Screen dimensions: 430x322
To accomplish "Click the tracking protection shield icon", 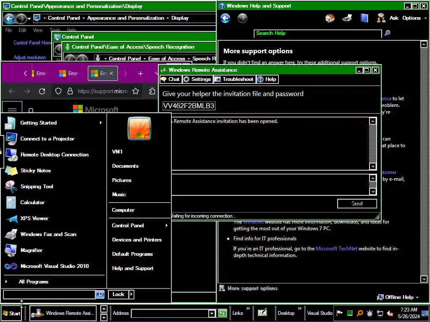I will click(58, 91).
